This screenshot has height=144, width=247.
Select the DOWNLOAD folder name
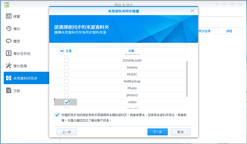point(132,60)
